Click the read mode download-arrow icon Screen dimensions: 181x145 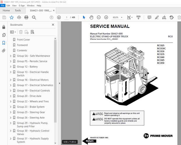tap(138, 18)
